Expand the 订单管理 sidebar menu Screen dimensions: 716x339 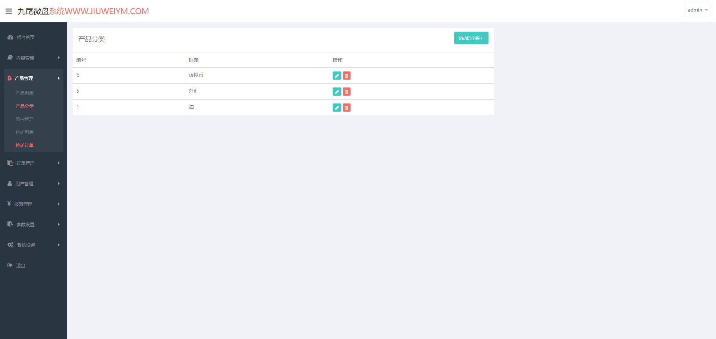pyautogui.click(x=34, y=163)
